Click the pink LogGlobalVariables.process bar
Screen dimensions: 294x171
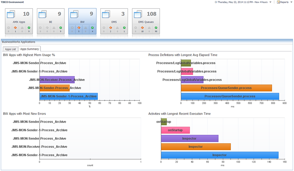point(187,71)
